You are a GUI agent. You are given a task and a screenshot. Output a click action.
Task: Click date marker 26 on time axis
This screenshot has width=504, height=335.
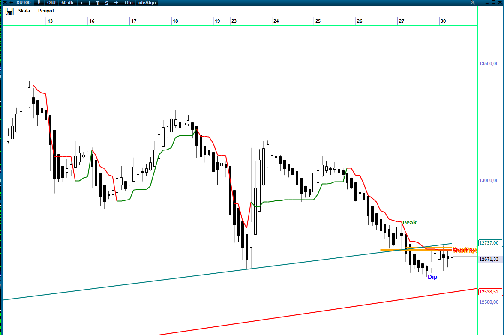tap(360, 21)
